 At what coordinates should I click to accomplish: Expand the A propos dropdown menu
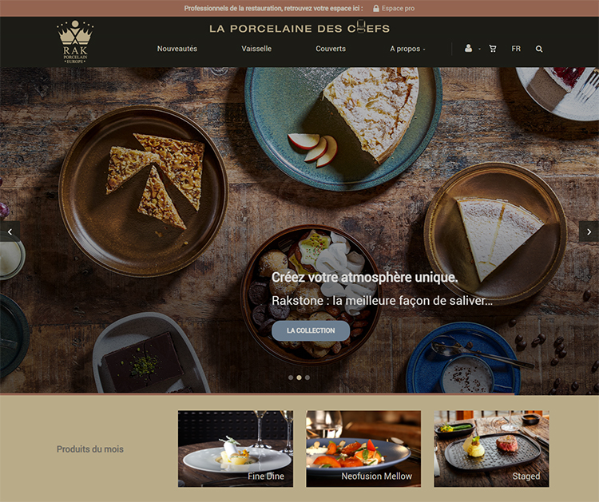point(407,49)
